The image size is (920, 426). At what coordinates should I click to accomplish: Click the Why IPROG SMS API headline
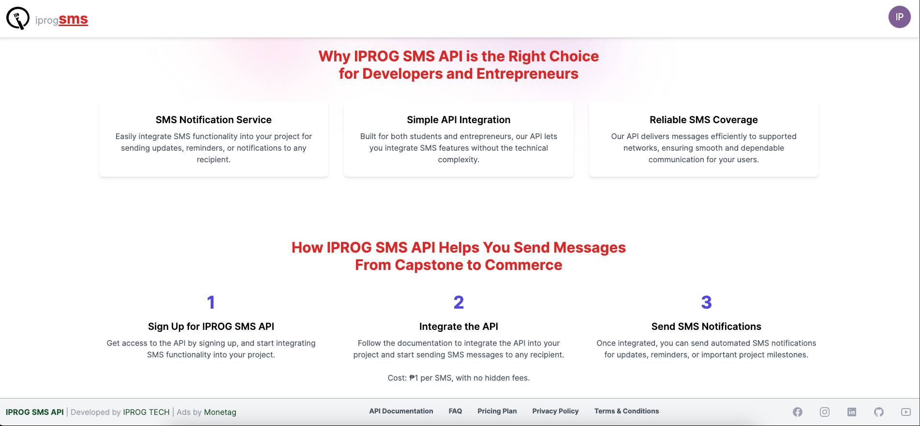point(459,65)
